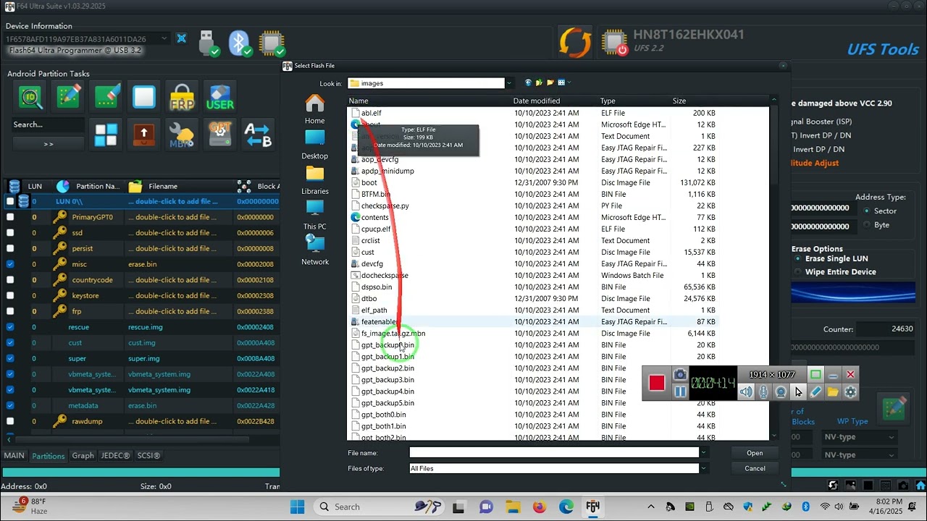Take a screenshot with the recorder camera
Image resolution: width=927 pixels, height=521 pixels.
coord(680,375)
